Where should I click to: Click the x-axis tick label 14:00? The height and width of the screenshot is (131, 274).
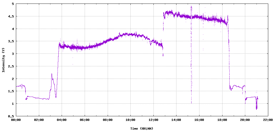[176, 120]
